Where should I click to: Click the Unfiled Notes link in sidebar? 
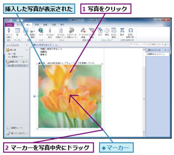tap(14, 128)
